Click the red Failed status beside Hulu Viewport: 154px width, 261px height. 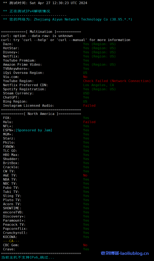(x=89, y=122)
